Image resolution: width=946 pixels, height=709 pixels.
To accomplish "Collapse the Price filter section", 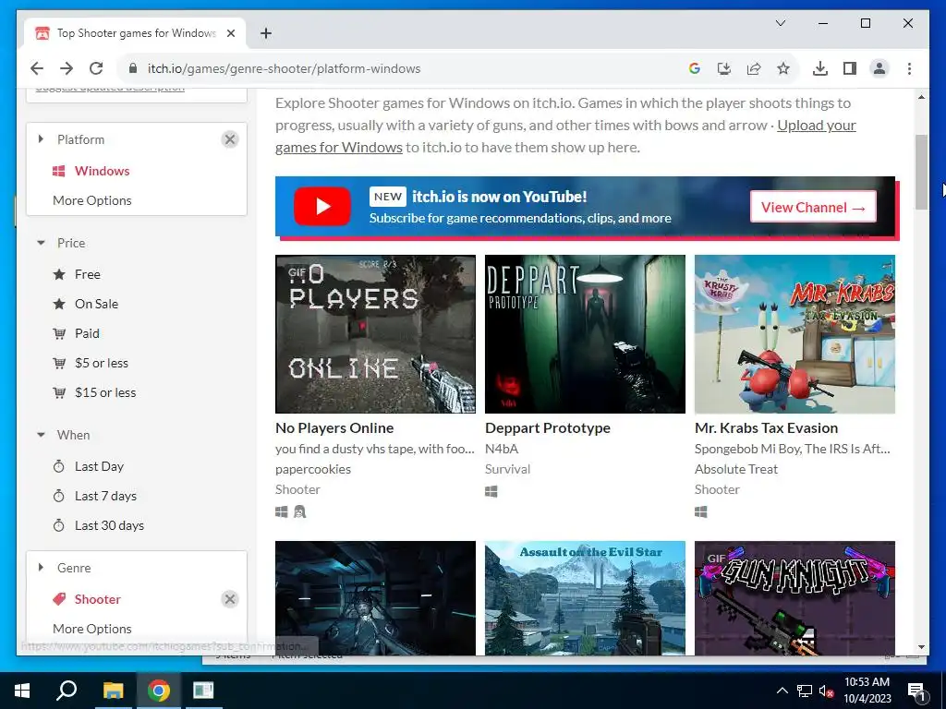I will coord(41,243).
